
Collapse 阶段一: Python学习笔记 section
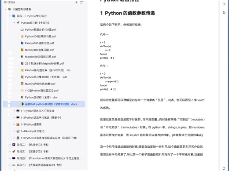pyautogui.click(x=10, y=16)
